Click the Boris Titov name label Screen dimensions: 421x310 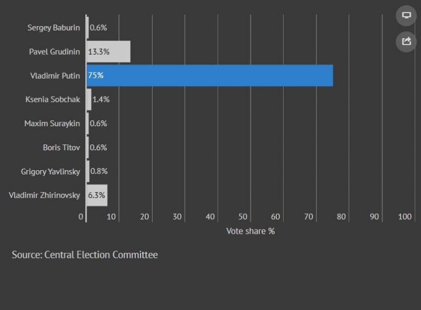[62, 148]
